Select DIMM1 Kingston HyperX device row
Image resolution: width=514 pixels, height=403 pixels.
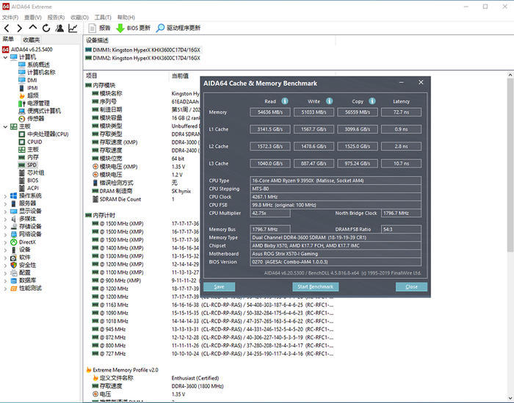(x=146, y=50)
